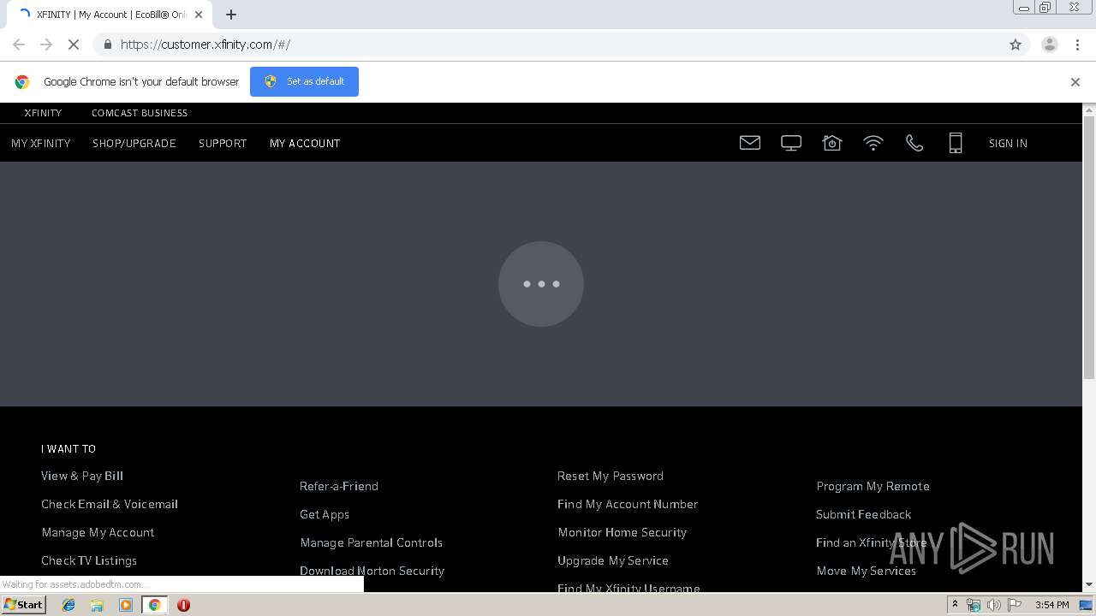Stop loading the page with X button
This screenshot has height=616, width=1096.
coord(74,44)
